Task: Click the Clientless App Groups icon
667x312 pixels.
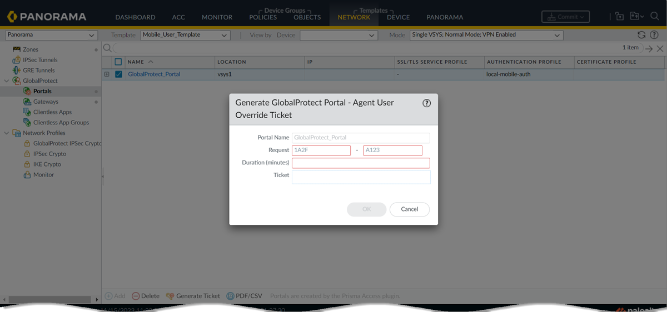Action: pyautogui.click(x=27, y=123)
